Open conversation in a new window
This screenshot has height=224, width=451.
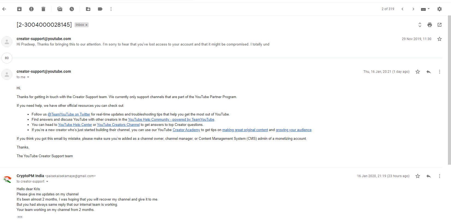pyautogui.click(x=440, y=25)
